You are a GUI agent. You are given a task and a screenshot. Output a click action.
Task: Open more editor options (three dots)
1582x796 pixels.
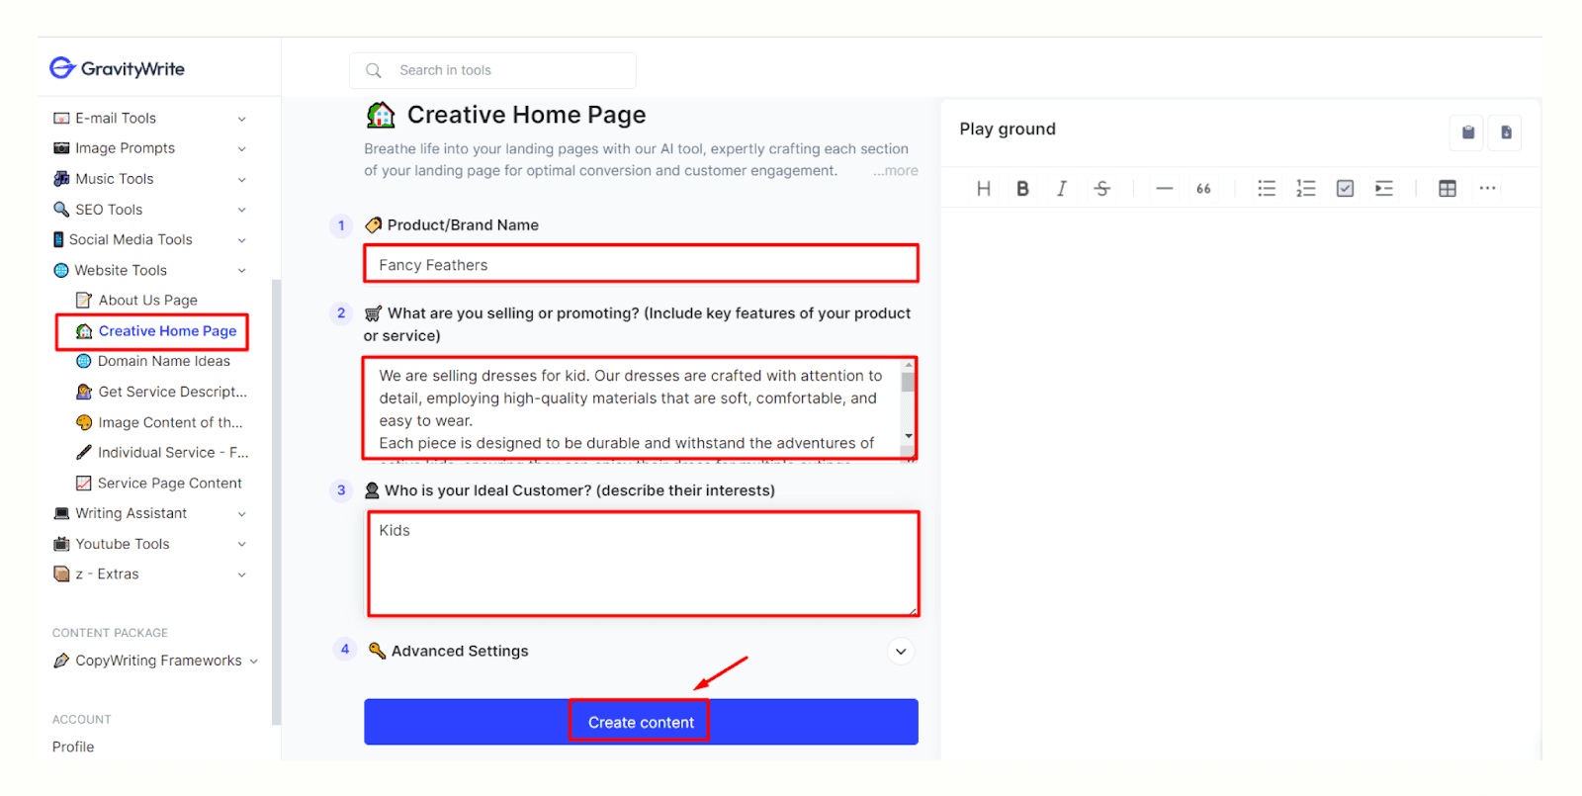[1487, 188]
